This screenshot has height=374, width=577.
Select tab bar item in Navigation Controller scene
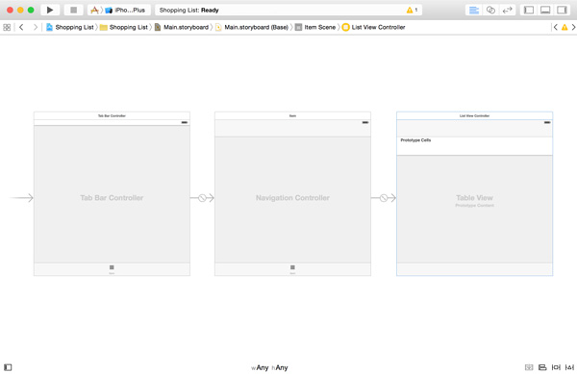[x=292, y=269]
